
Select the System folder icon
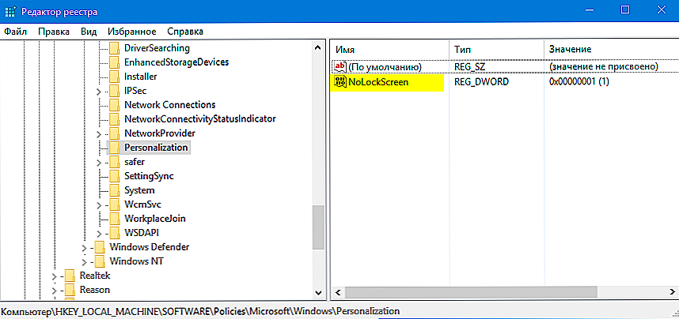pos(114,190)
